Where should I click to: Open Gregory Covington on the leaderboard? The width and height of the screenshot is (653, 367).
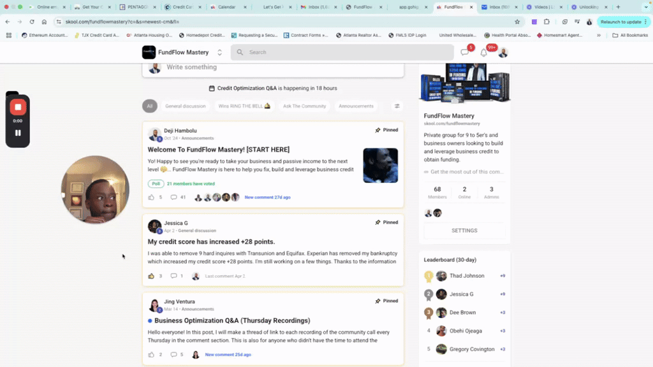tap(472, 349)
